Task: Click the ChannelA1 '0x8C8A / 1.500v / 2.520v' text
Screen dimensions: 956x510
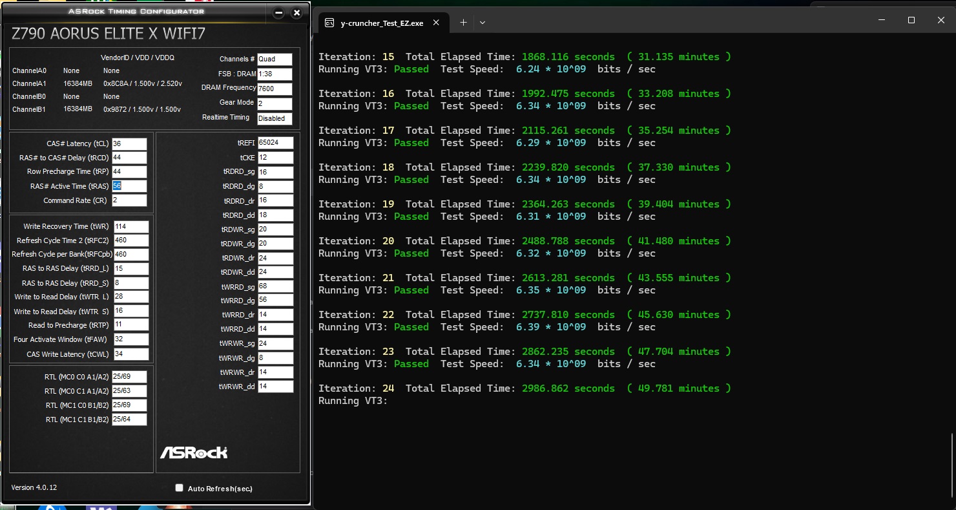Action: 143,83
